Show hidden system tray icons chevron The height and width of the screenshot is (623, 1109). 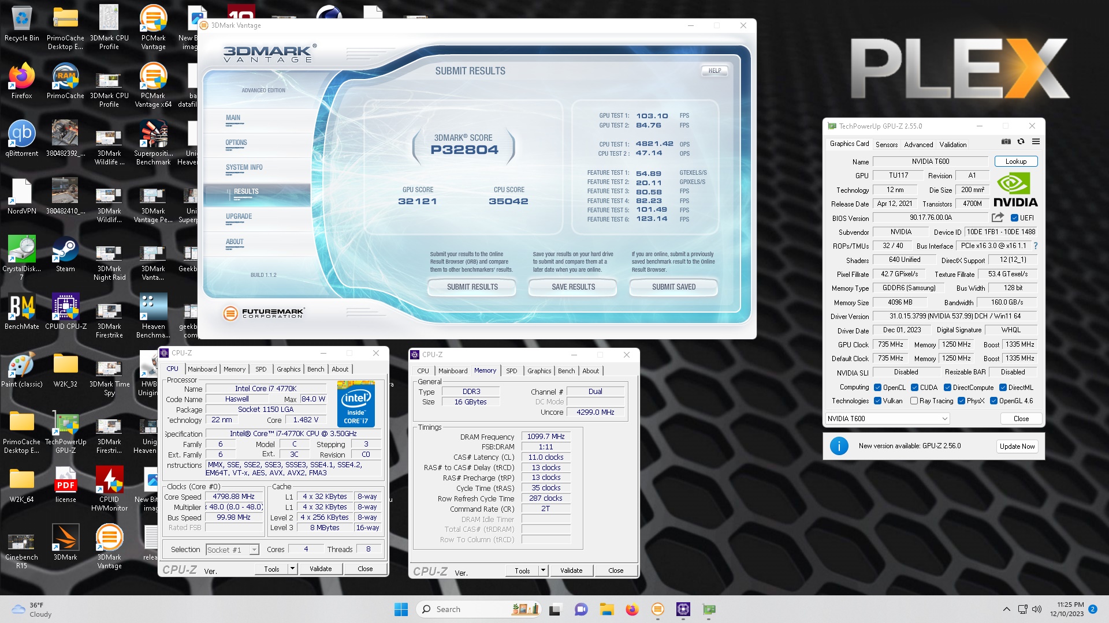[1006, 609]
